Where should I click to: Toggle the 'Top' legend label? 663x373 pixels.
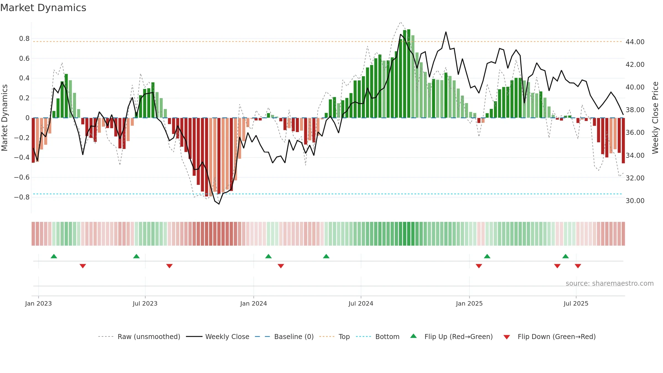point(344,337)
